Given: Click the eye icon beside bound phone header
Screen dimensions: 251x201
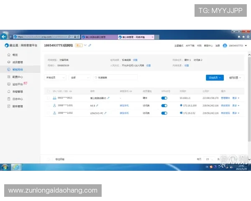Looking at the screenshot, I should tap(131, 91).
